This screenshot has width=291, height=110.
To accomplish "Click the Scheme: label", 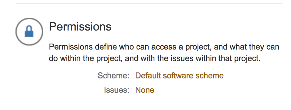I will [113, 76].
